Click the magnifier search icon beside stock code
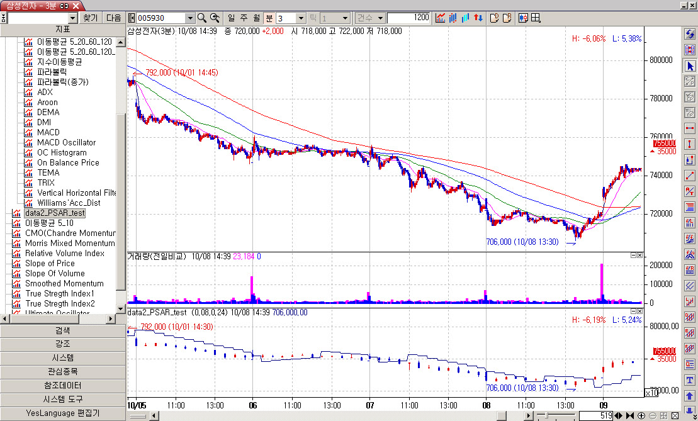 pyautogui.click(x=202, y=18)
